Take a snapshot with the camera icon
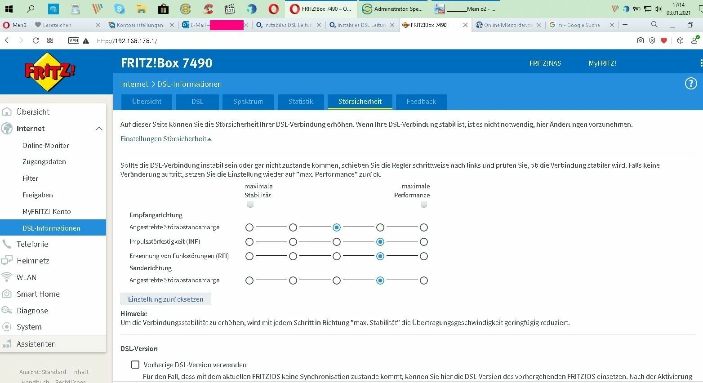703x383 pixels. (640, 40)
